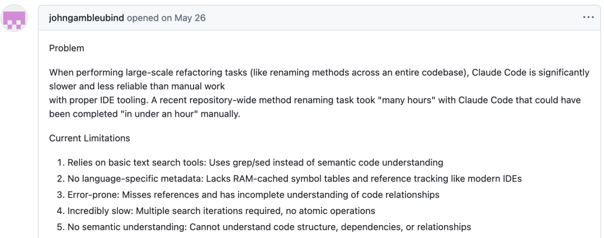The image size is (604, 238).
Task: Click the phrase "with proper IDE tooling"
Action: 96,99
